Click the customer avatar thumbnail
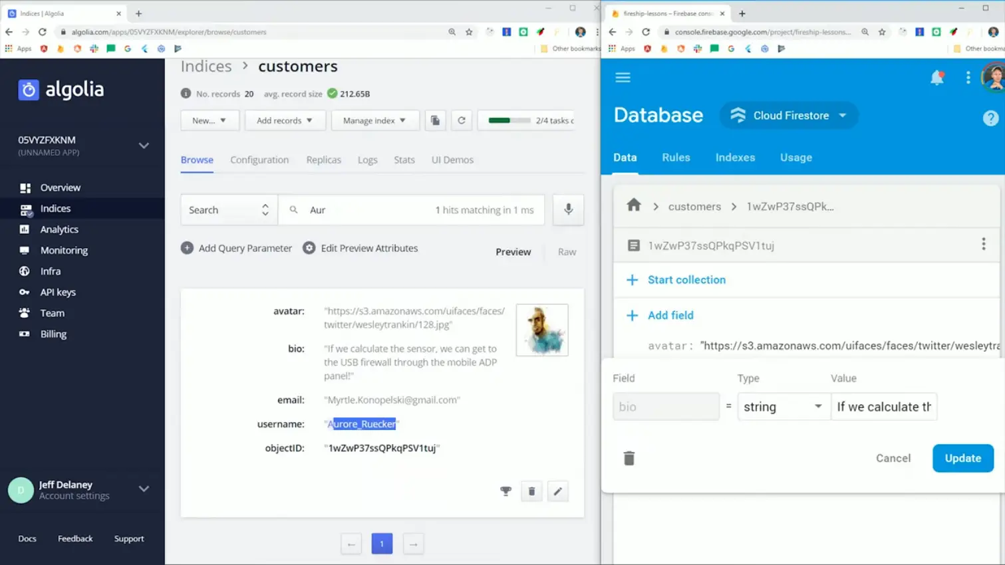 point(542,330)
